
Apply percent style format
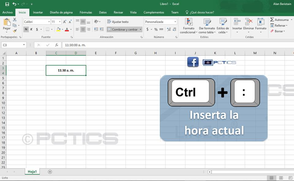click(156, 29)
